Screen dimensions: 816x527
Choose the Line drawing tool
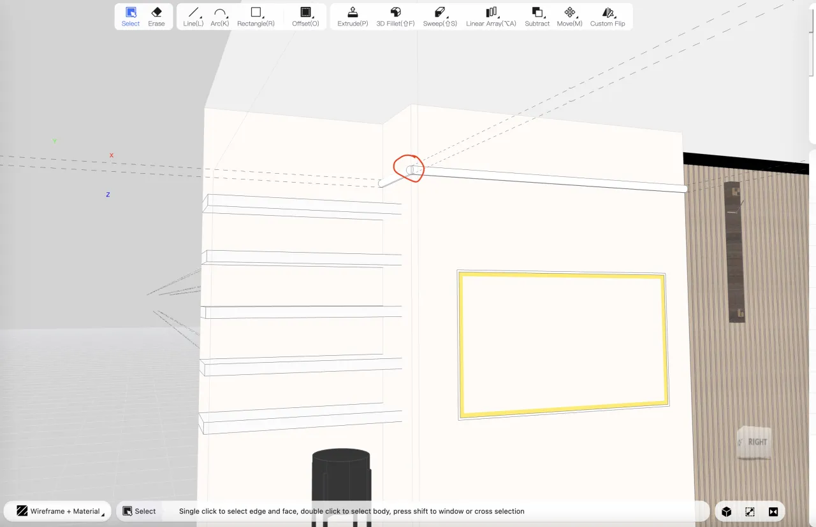click(193, 17)
